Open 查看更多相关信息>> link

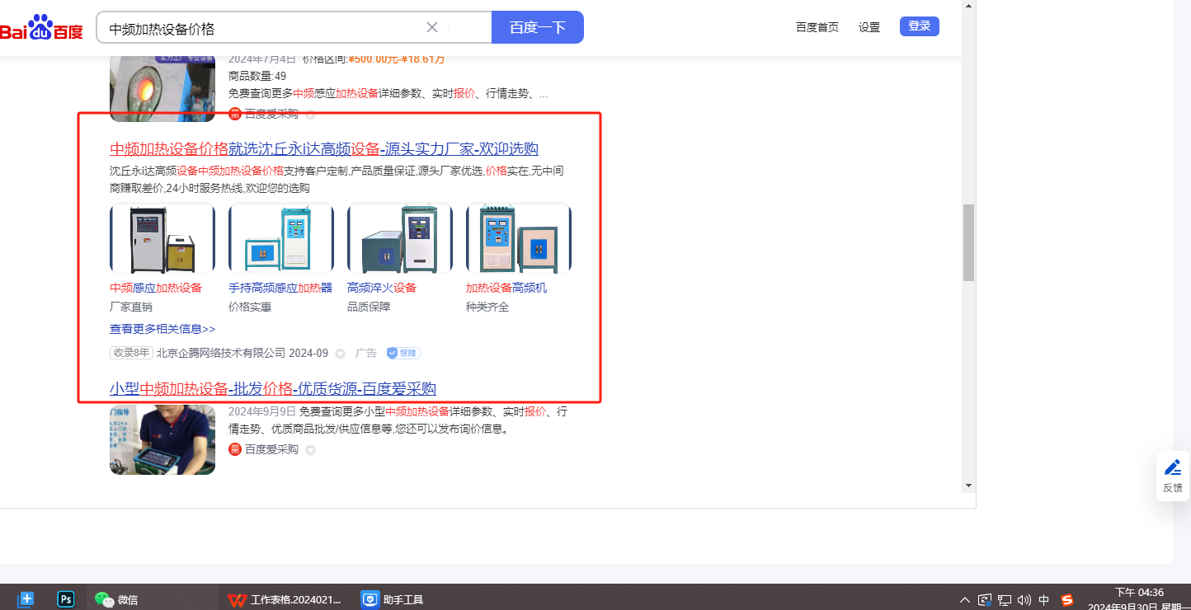[162, 329]
